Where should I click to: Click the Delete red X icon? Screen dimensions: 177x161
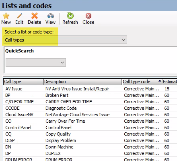[35, 16]
